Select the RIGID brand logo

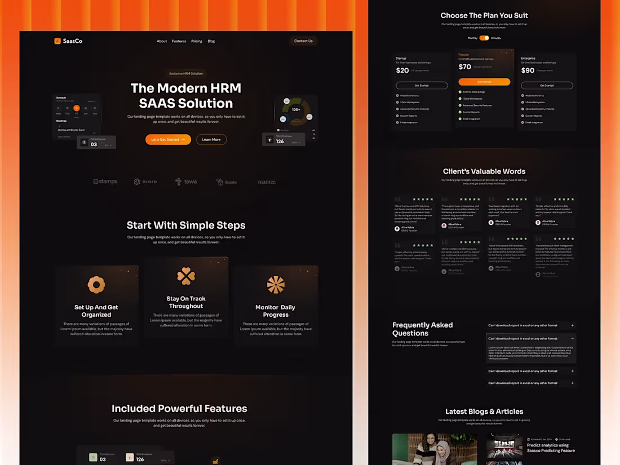[145, 181]
